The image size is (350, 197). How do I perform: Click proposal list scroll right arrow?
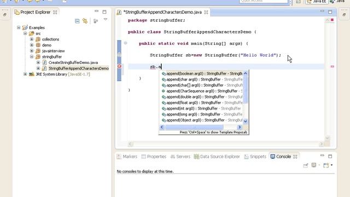240,127
